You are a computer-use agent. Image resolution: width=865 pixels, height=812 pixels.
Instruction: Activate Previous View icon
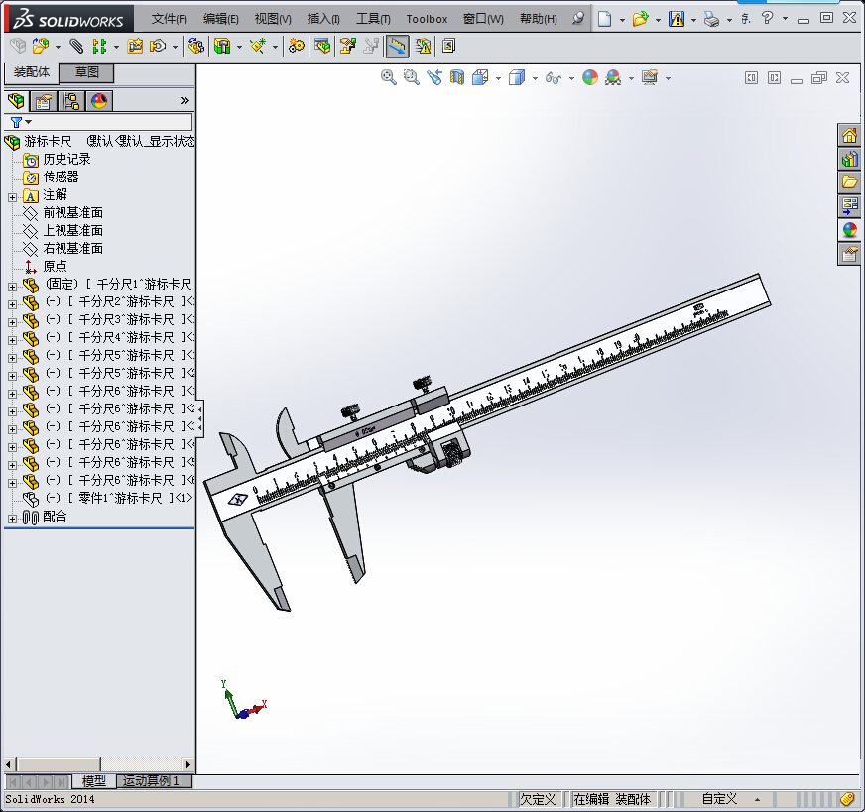[434, 77]
